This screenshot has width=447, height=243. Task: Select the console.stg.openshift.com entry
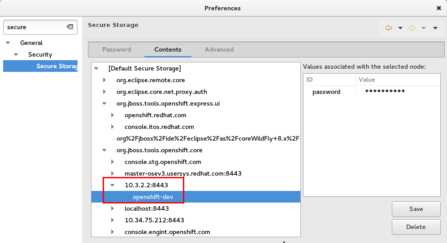pyautogui.click(x=163, y=162)
